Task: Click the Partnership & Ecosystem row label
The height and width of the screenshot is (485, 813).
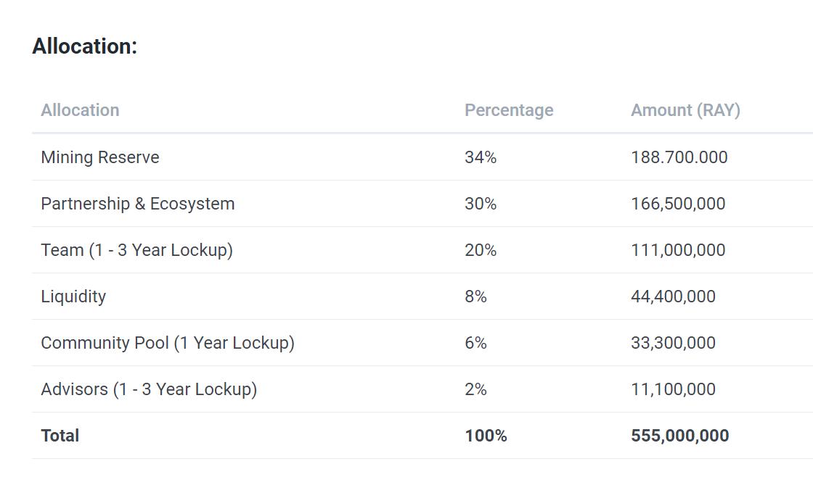Action: (x=138, y=204)
